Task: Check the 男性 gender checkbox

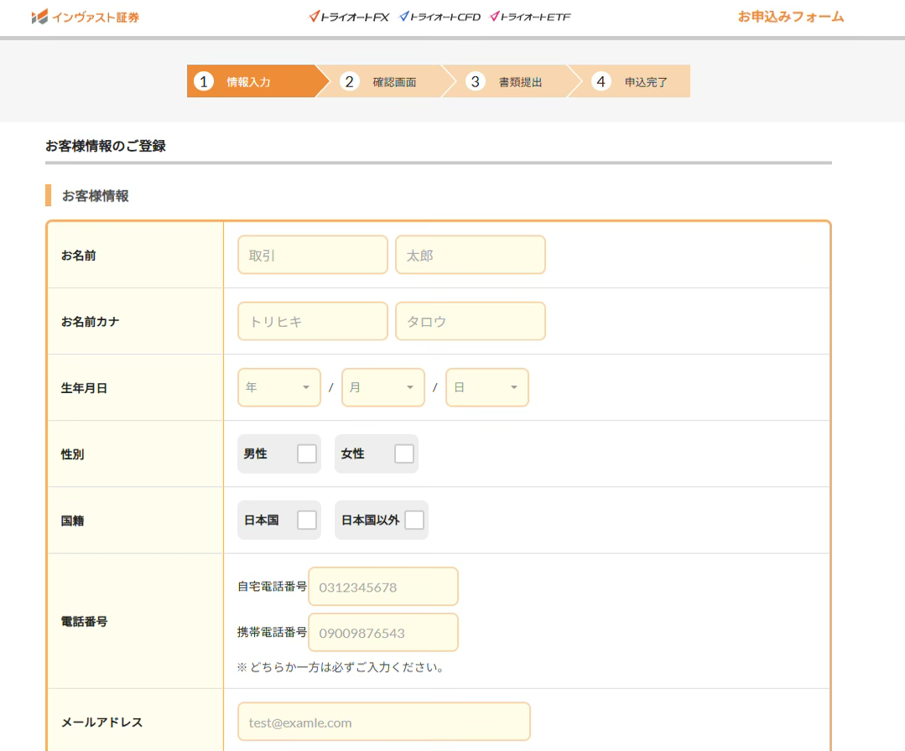Action: pos(305,453)
